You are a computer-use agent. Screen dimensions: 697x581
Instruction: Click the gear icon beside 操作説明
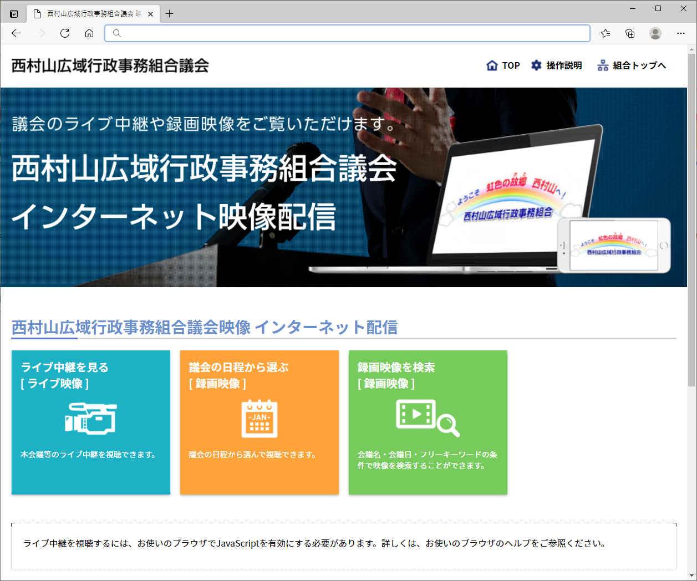536,65
